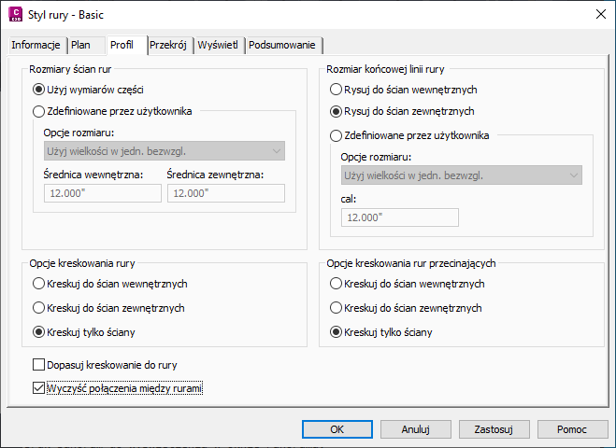Screen dimensions: 616x448
Task: Switch to the Informacje tab
Action: pos(36,45)
